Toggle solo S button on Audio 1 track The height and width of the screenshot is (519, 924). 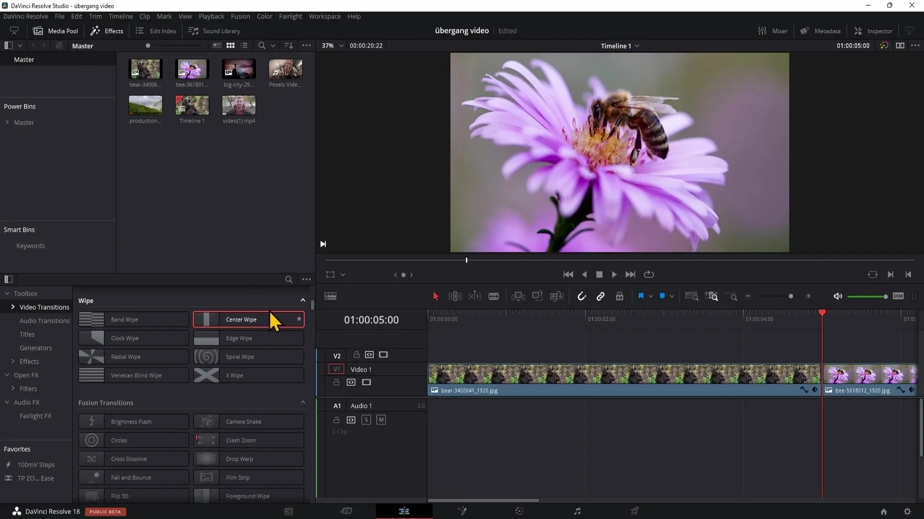point(366,420)
